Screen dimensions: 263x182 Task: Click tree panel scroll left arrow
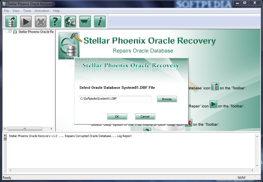[x=5, y=129]
